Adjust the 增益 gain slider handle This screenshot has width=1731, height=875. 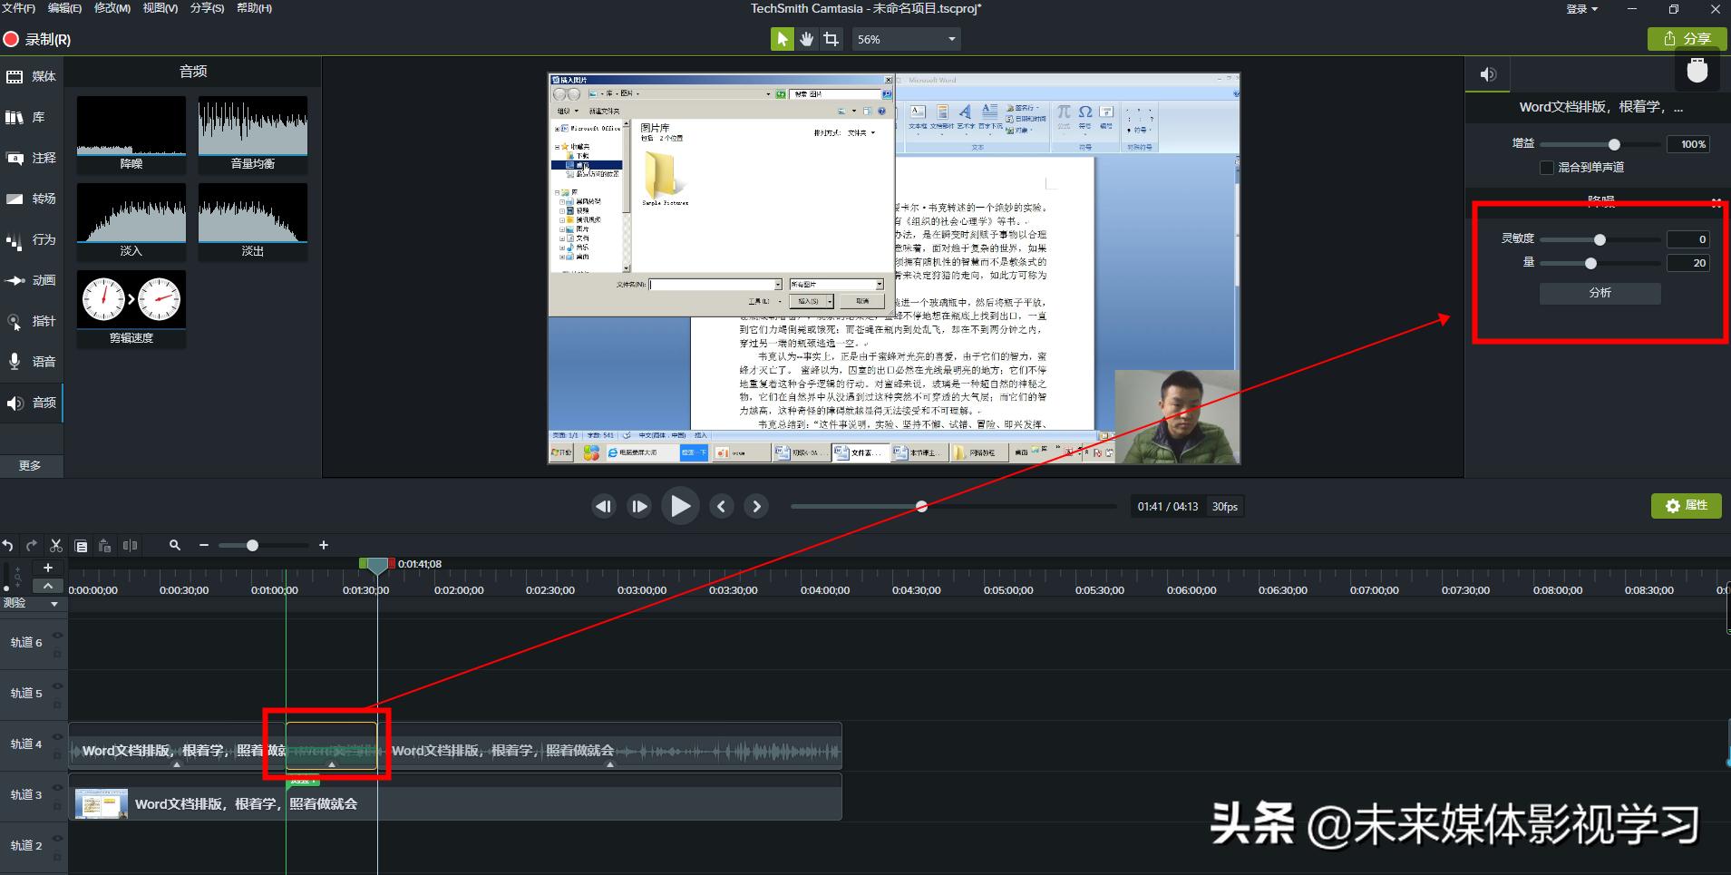pyautogui.click(x=1614, y=145)
